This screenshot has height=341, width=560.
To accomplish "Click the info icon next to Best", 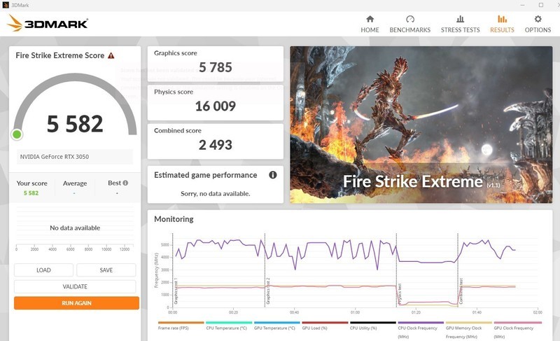I will [125, 183].
